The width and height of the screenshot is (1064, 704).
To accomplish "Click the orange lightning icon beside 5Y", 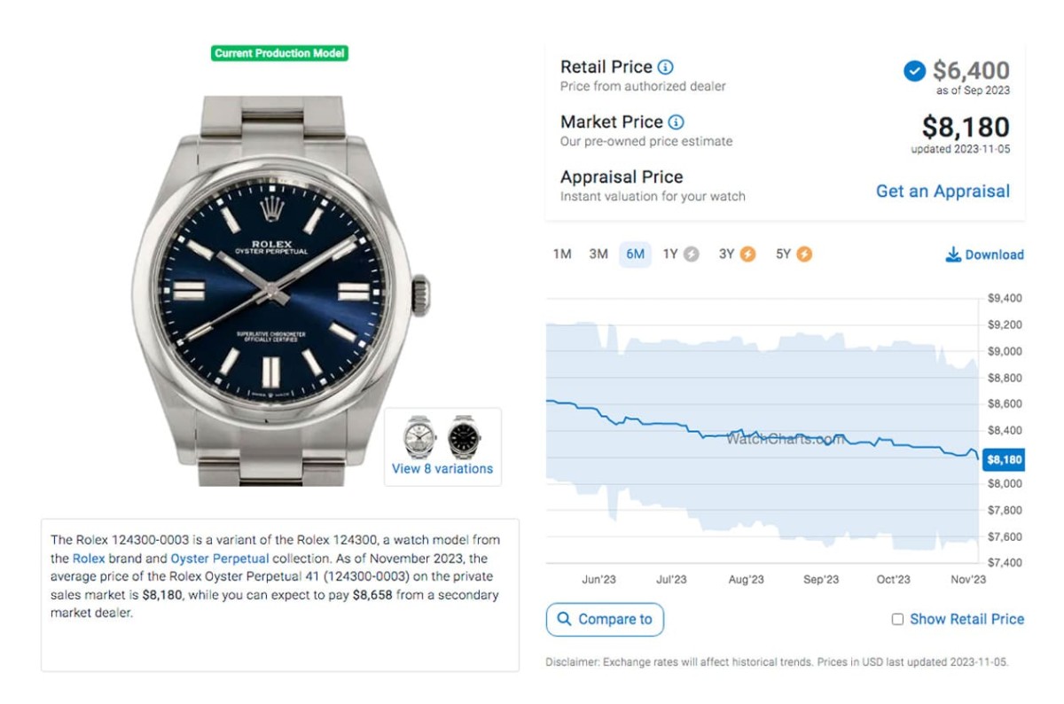I will 803,254.
